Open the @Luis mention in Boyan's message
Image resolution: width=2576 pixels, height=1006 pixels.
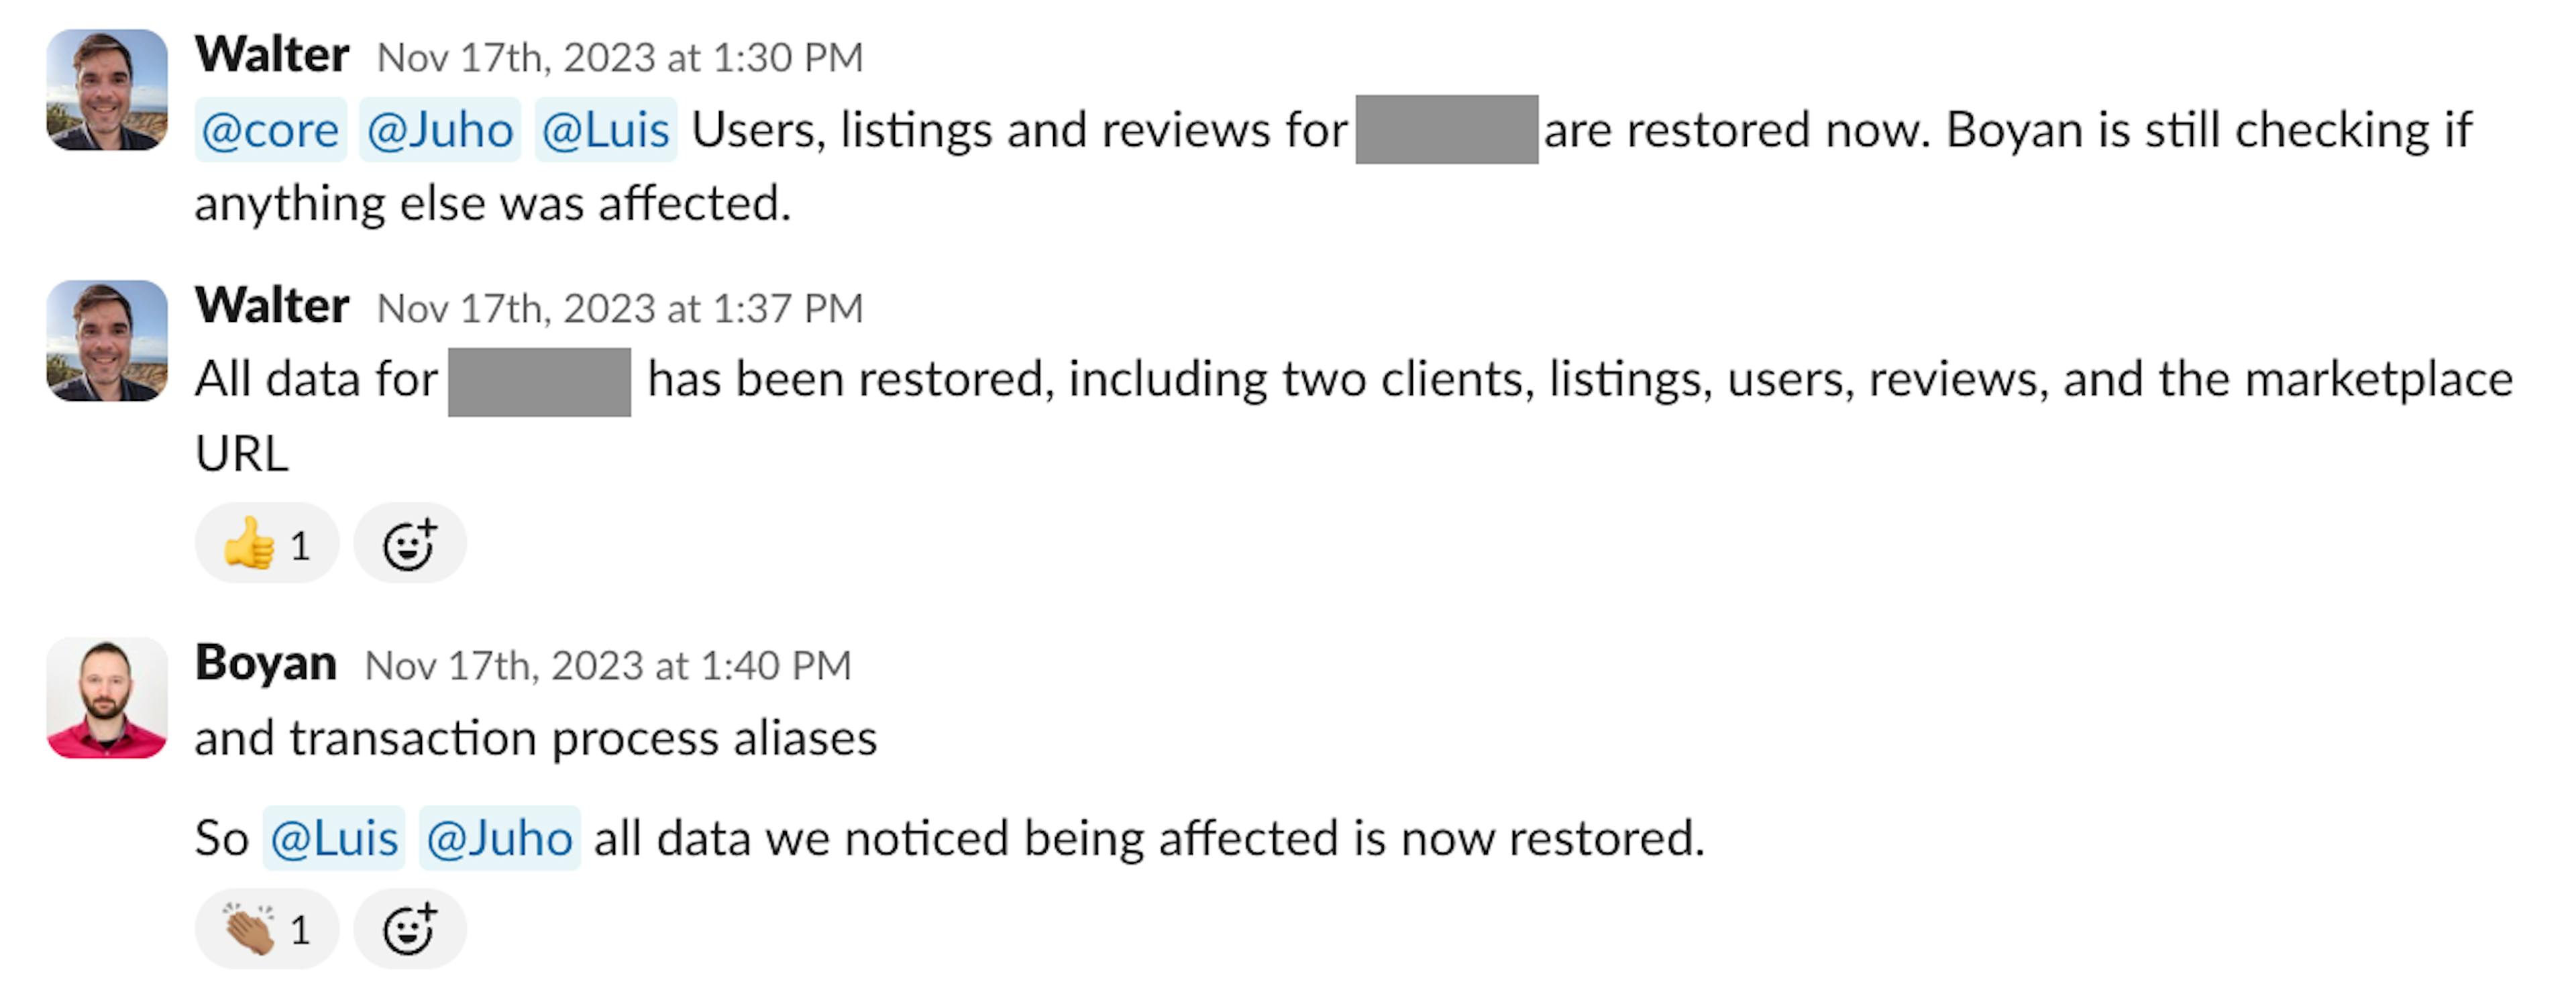(333, 838)
